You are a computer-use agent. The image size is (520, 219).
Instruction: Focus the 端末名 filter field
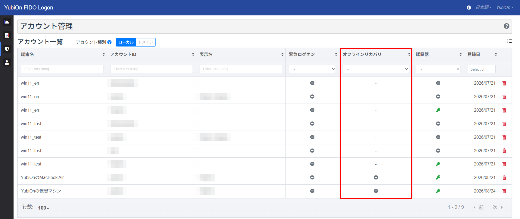pos(62,69)
